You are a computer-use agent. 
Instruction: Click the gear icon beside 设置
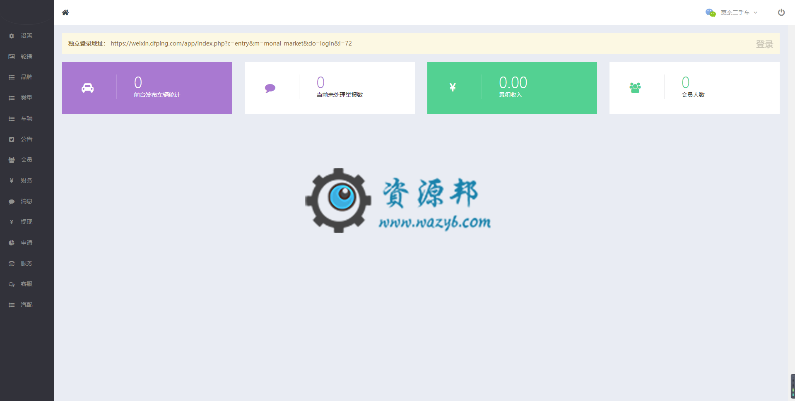12,36
